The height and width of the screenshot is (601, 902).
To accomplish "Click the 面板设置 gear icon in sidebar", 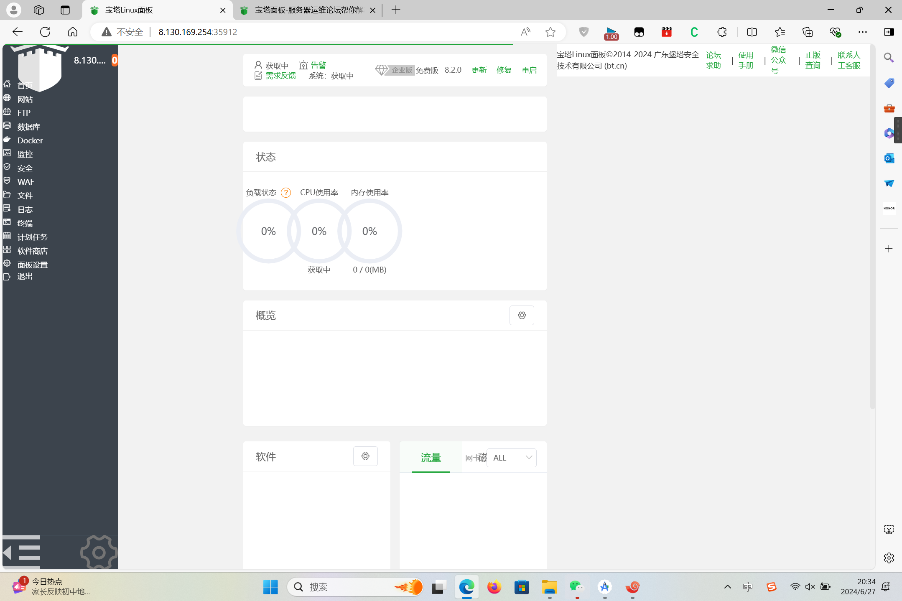I will point(7,263).
